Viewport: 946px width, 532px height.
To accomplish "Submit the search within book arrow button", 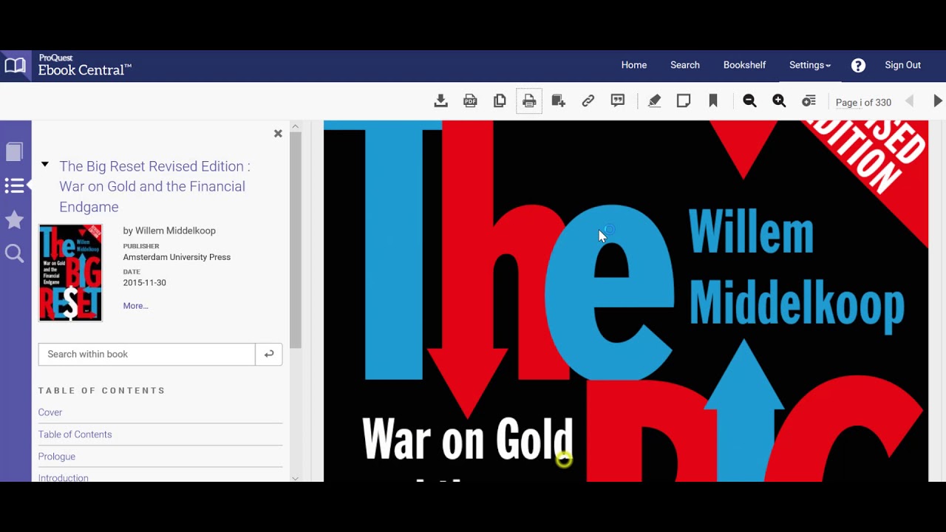I will (x=269, y=354).
